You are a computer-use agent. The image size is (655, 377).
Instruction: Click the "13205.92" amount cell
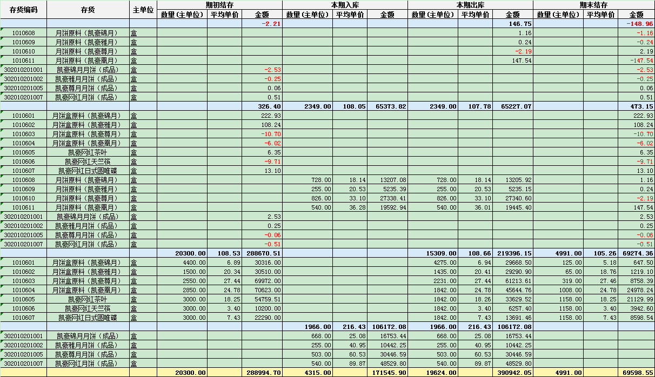pos(513,180)
